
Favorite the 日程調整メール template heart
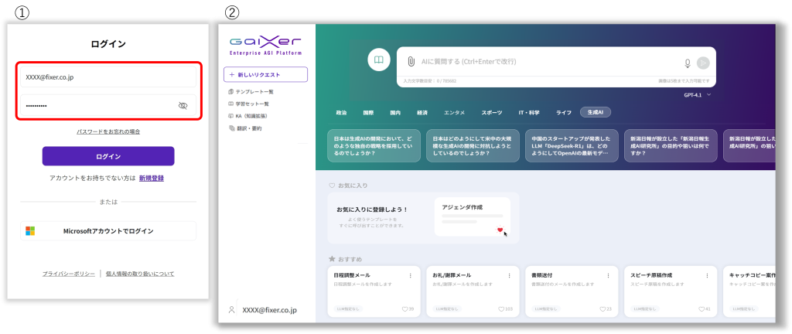point(405,309)
